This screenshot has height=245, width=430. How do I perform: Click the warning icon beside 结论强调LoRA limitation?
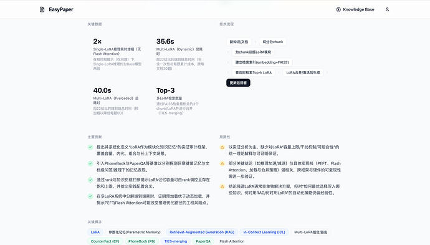222,186
